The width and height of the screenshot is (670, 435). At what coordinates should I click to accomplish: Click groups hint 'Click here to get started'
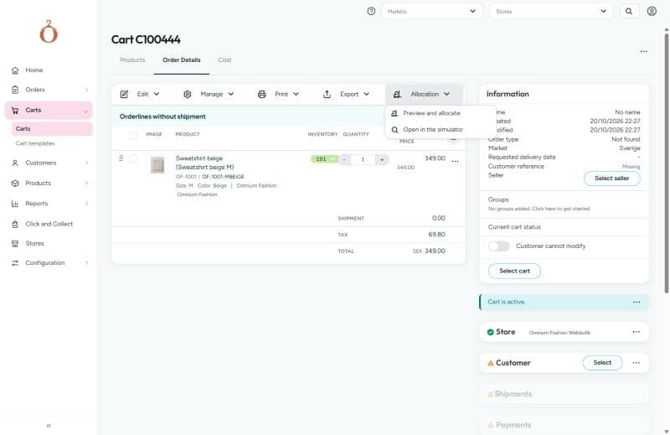560,209
